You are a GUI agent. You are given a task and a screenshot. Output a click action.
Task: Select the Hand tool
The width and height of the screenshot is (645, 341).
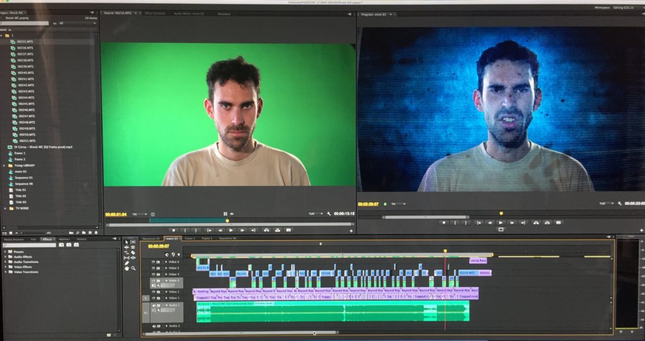[127, 269]
